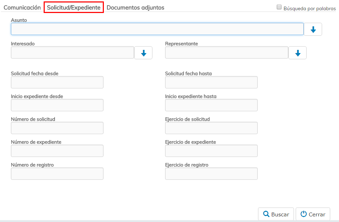339x222 pixels.
Task: Click inside the Asunto text field
Action: pos(157,29)
